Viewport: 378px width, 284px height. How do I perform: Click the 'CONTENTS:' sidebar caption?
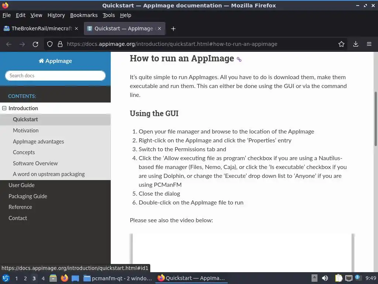tap(22, 96)
